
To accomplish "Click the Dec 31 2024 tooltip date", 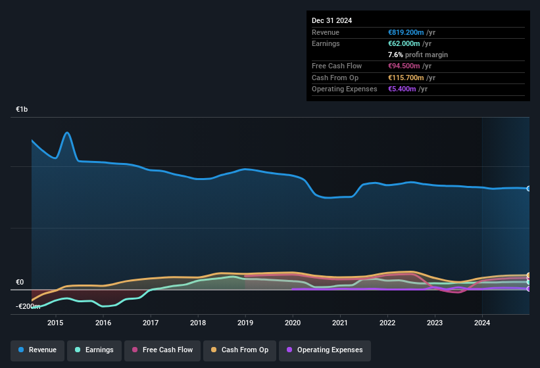I will 331,20.
